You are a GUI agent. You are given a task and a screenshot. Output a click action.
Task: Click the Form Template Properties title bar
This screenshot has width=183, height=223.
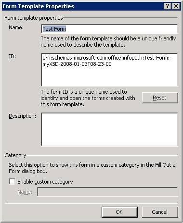[x=82, y=6]
